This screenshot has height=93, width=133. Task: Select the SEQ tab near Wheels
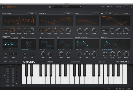[x=16, y=62]
